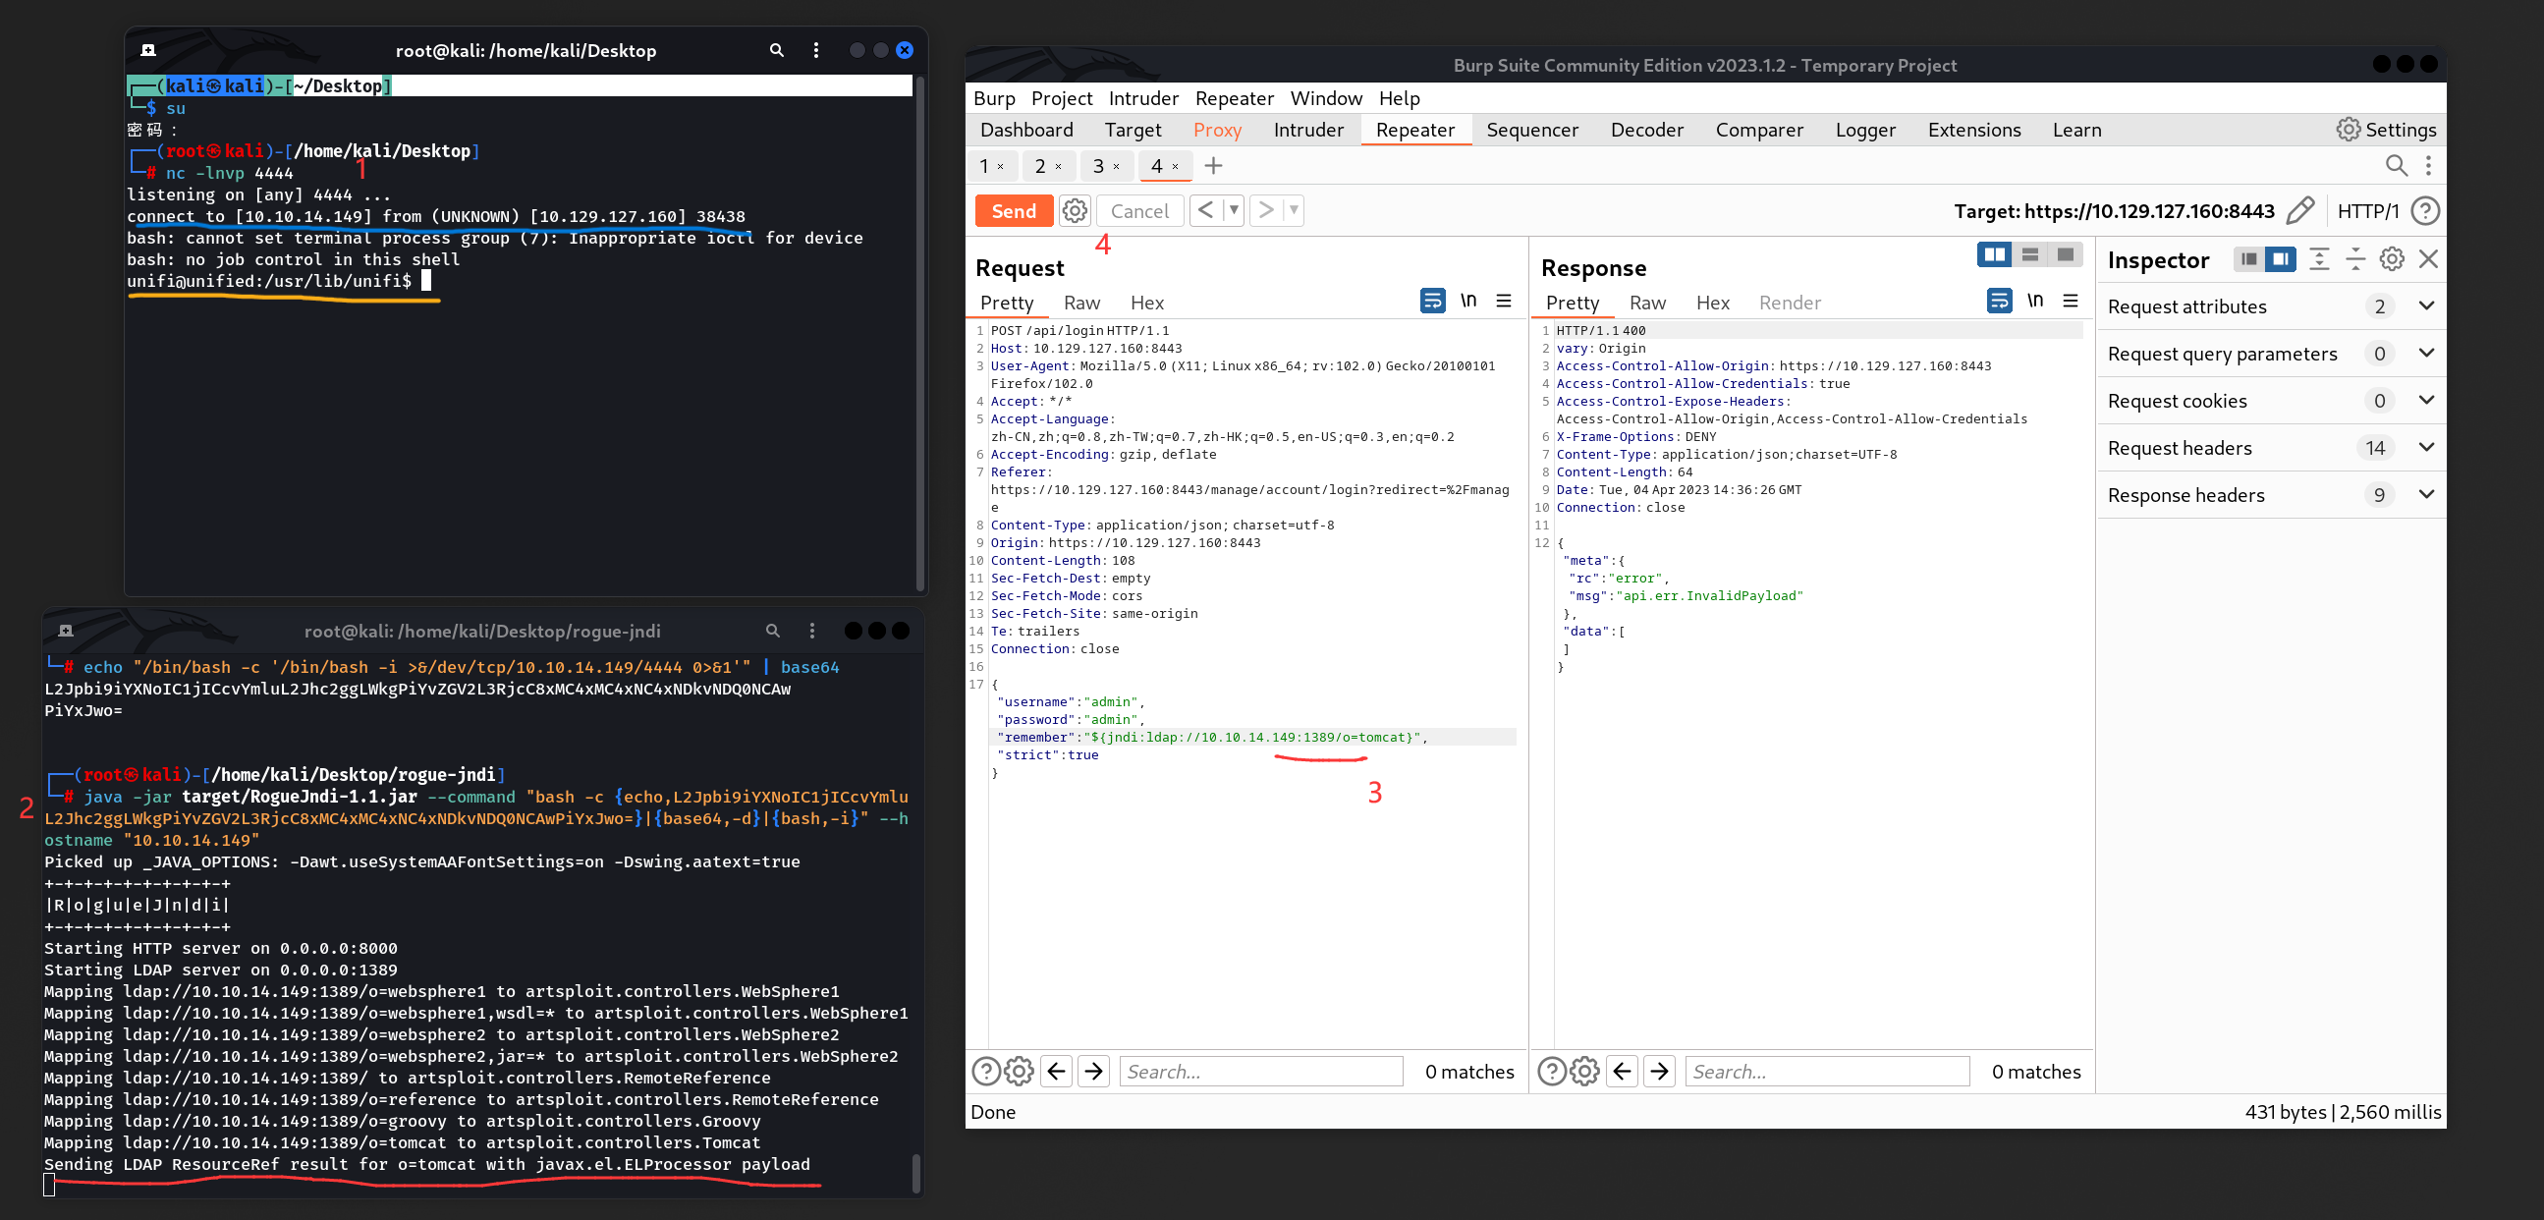Go to next request with forward arrow
The image size is (2544, 1220).
coord(1265,209)
